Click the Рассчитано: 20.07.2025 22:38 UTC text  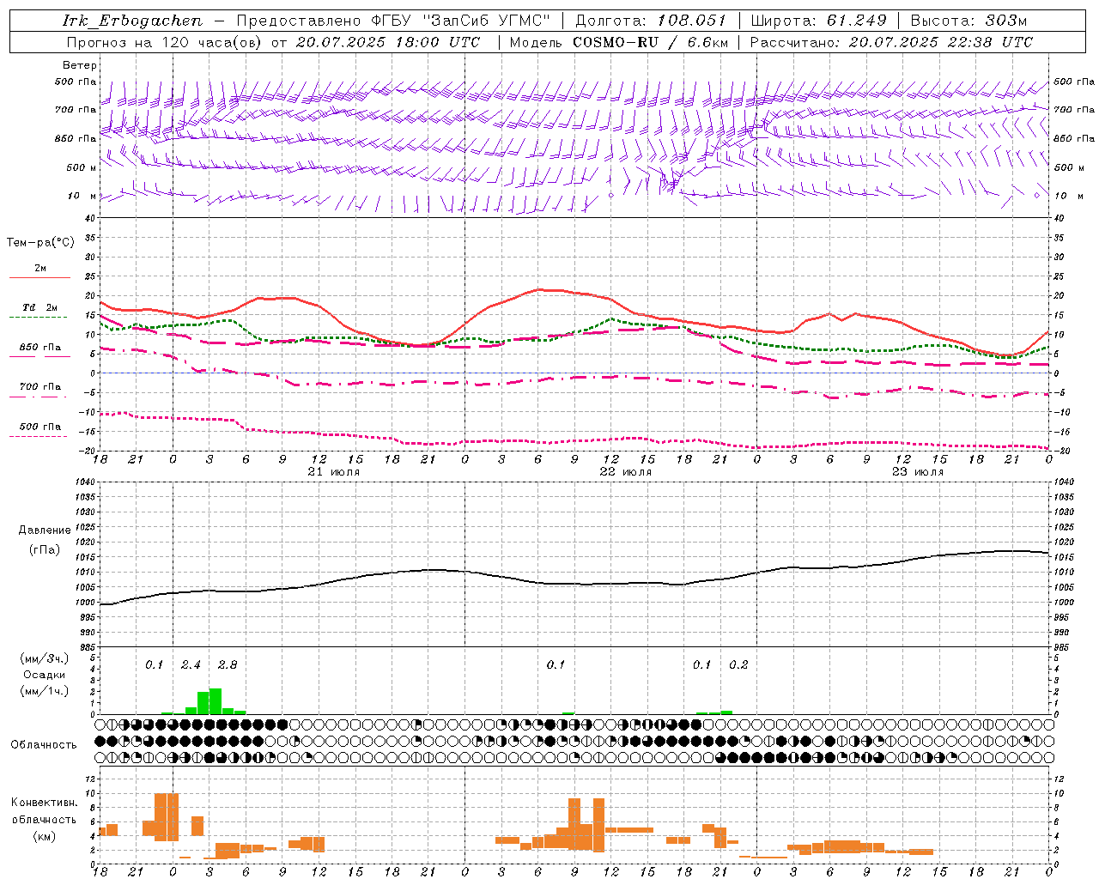891,42
